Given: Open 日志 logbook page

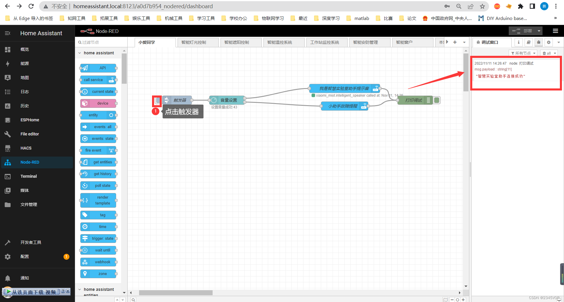Looking at the screenshot, I should [37, 92].
